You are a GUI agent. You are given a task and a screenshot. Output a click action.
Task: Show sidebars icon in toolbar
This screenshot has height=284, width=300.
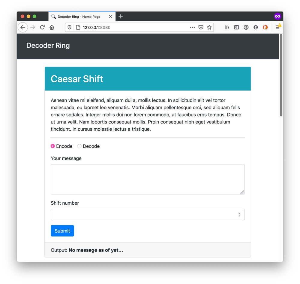[236, 27]
